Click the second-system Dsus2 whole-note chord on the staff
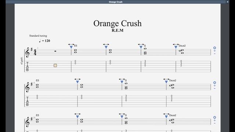Image resolution: width=235 pixels, height=132 pixels. (x=172, y=87)
